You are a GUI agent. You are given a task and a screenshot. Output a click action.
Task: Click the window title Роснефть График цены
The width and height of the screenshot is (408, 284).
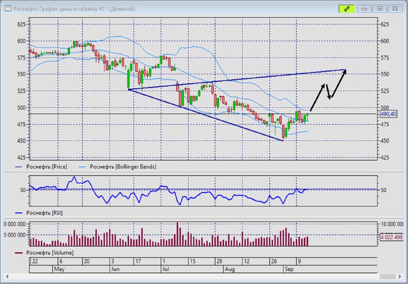coord(74,9)
